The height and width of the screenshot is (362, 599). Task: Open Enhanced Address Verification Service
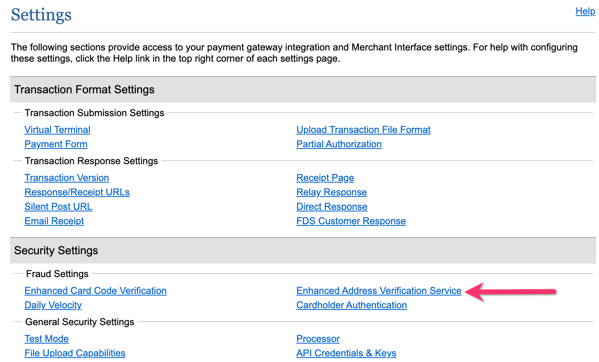tap(379, 291)
